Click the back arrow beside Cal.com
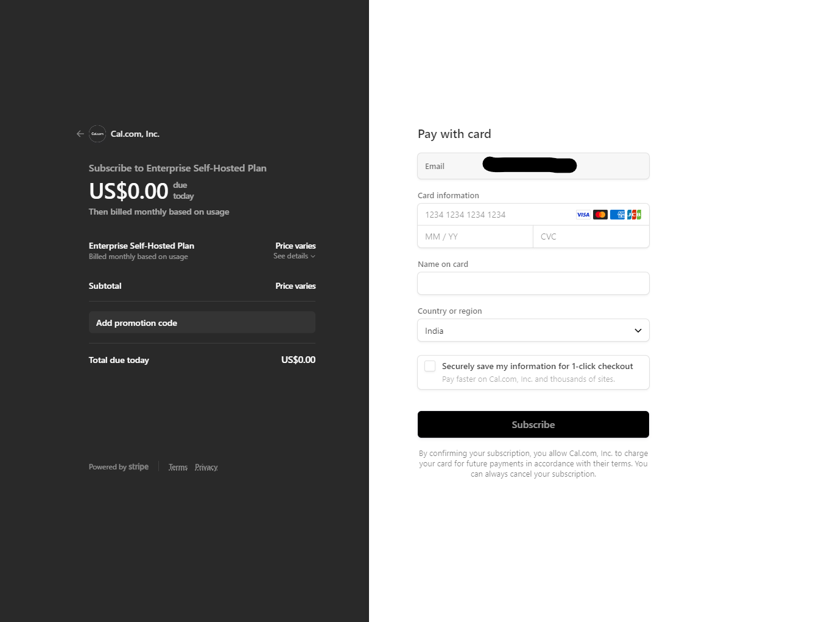819x622 pixels. click(x=80, y=134)
